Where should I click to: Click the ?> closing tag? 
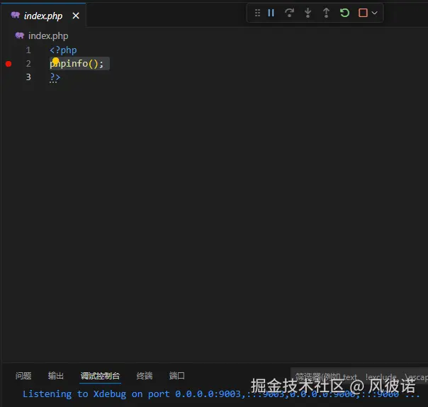55,77
